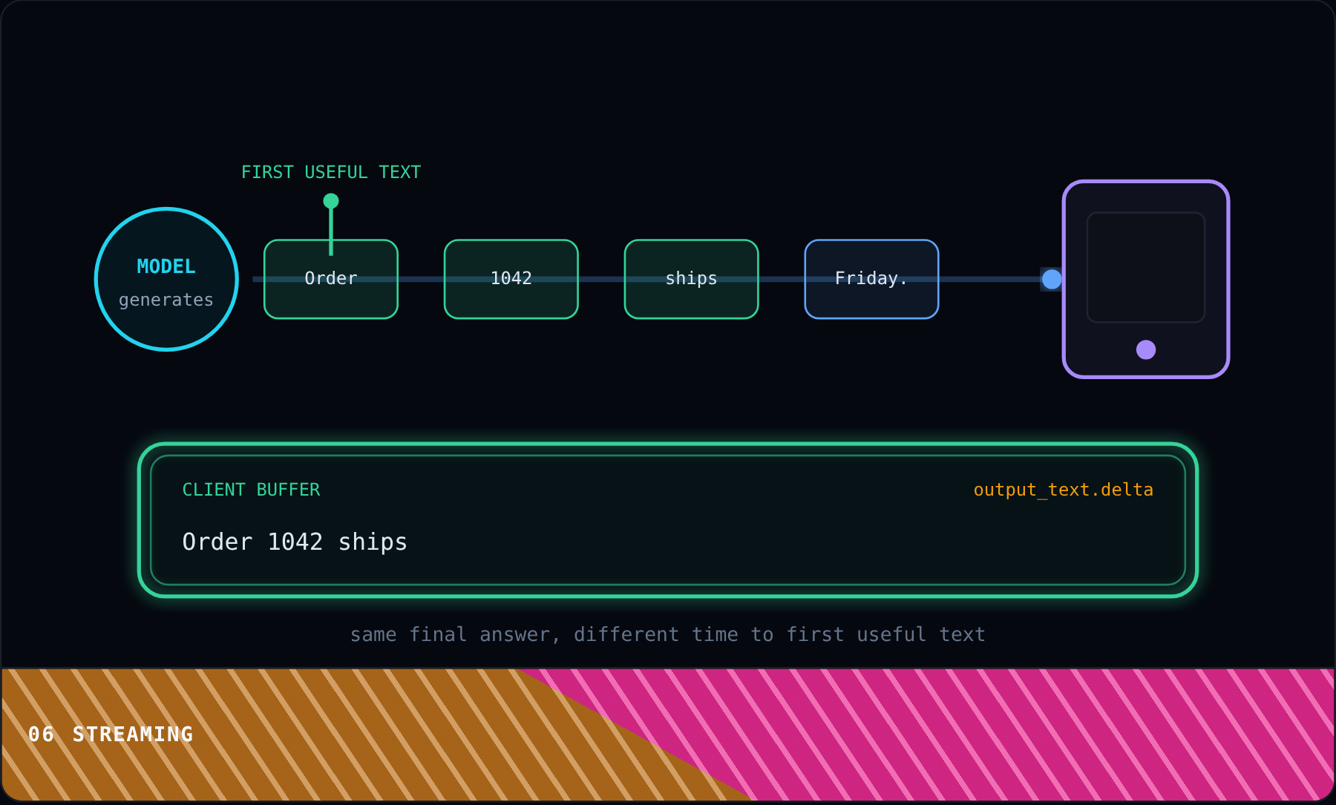Click the CLIENT BUFFER heading
1336x805 pixels.
tap(251, 490)
